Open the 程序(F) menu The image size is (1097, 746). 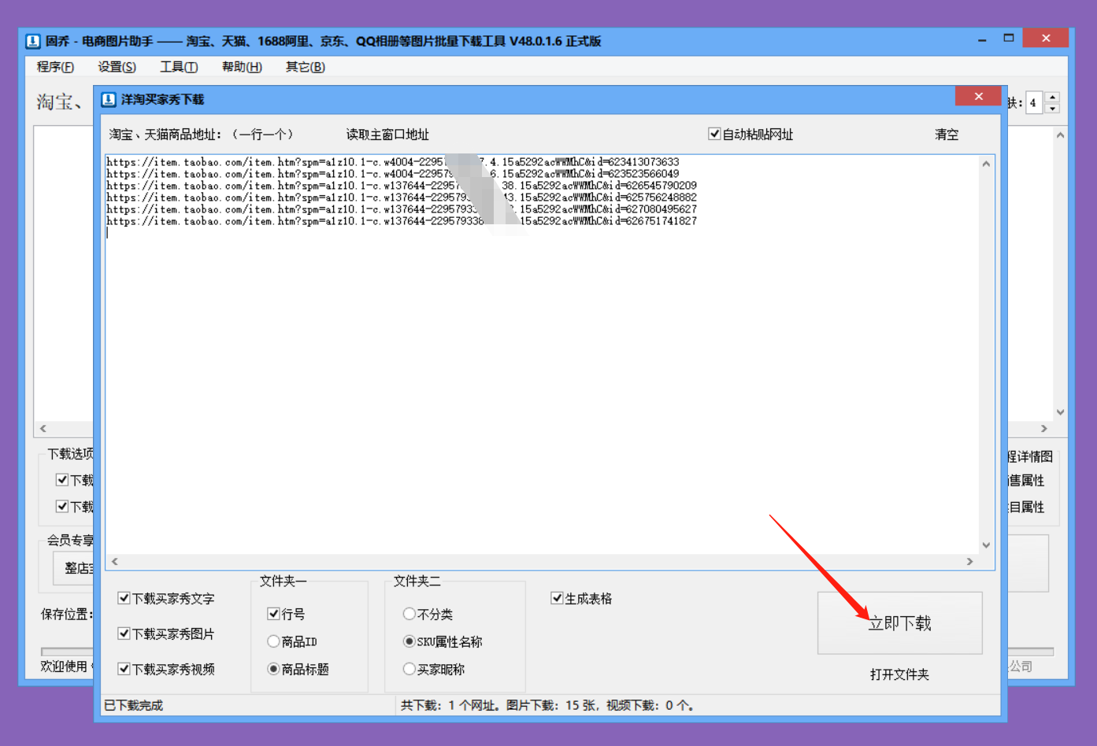coord(55,67)
